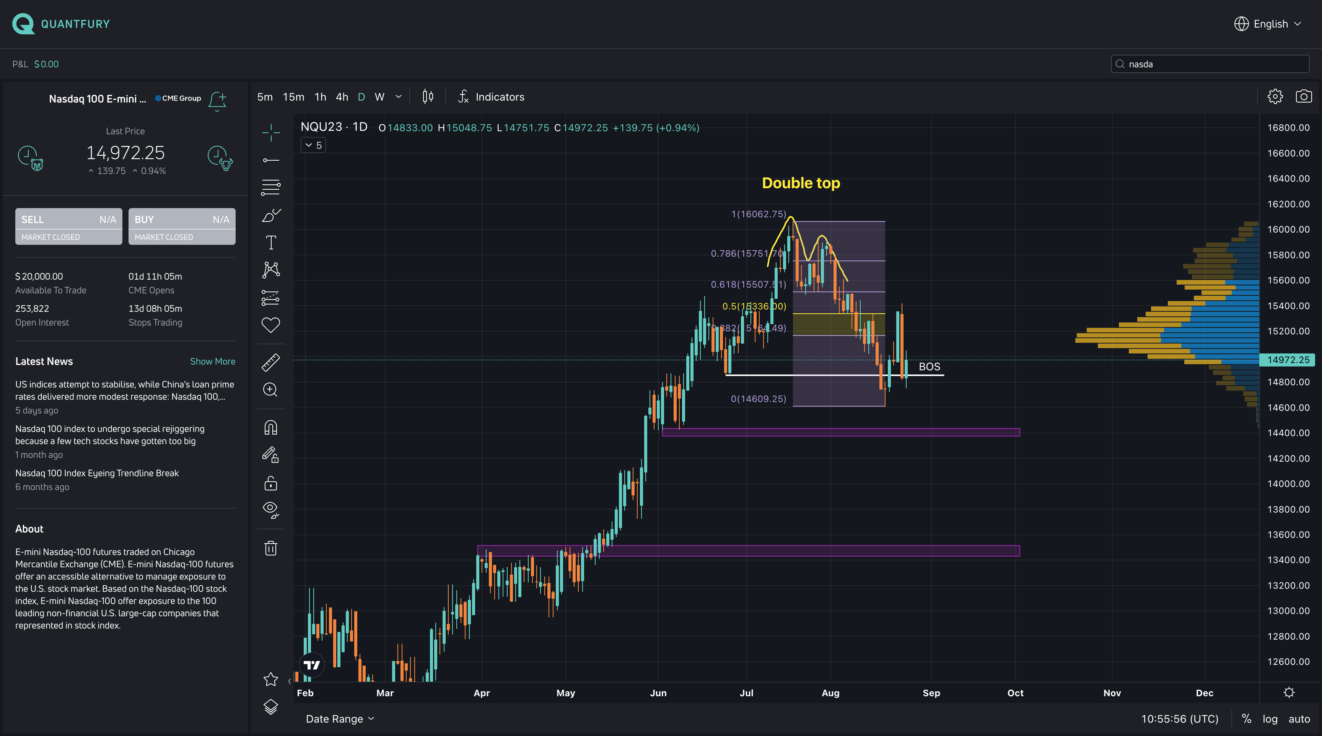Select the XABCD pattern tool
1322x736 pixels.
[271, 269]
